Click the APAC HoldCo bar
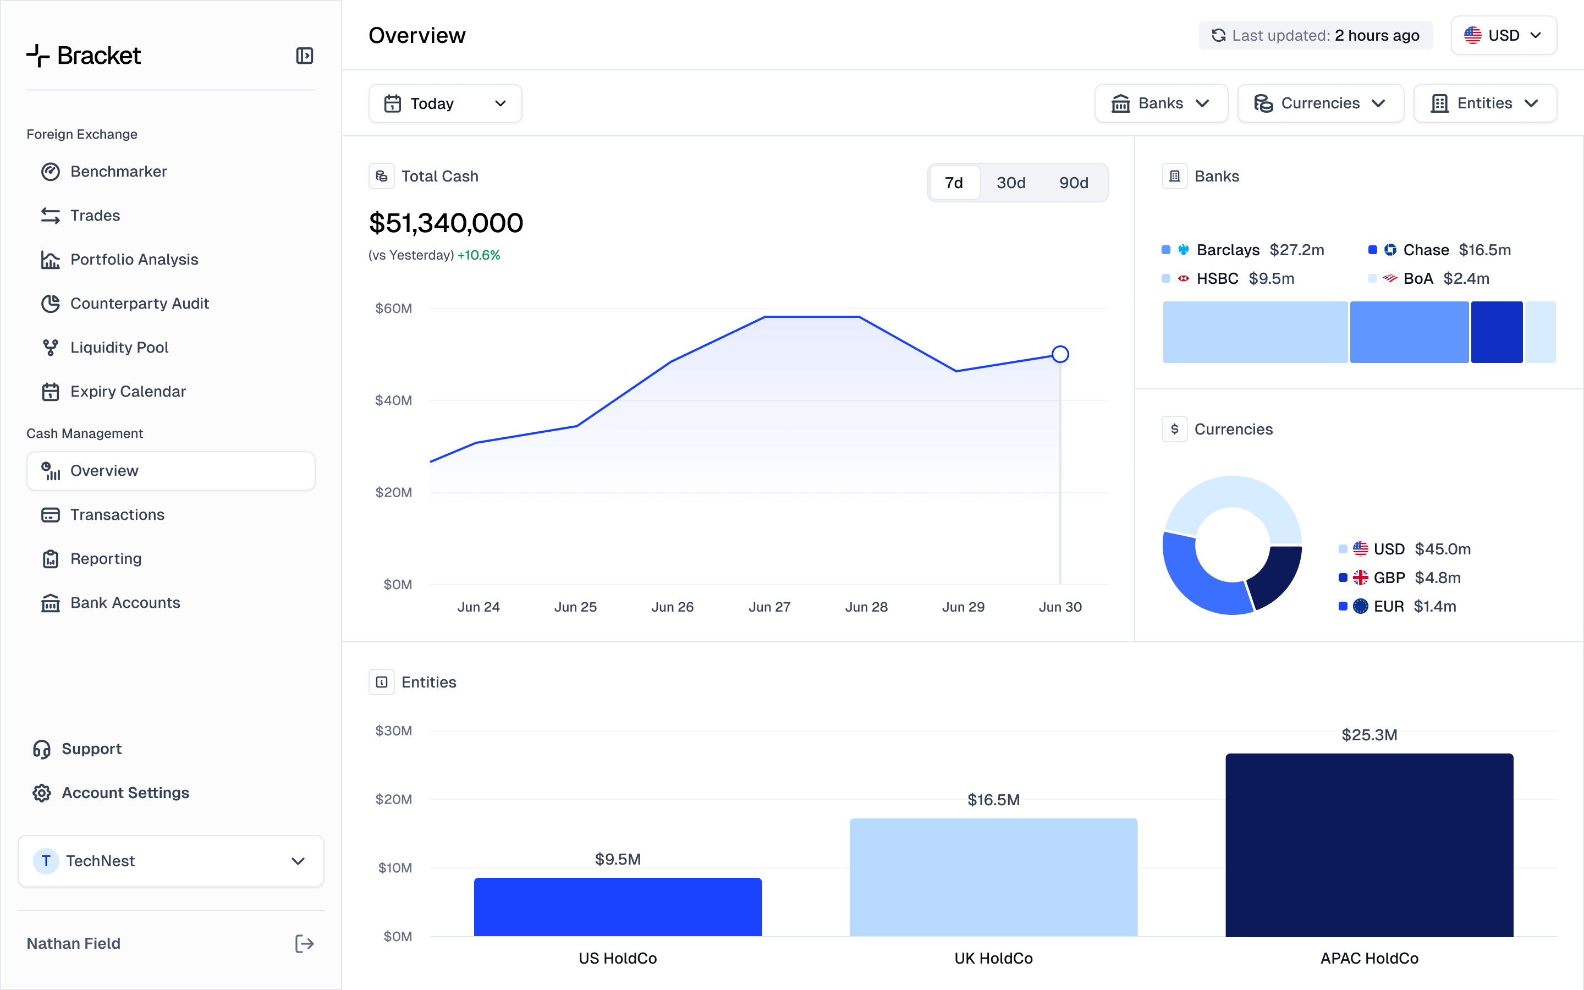This screenshot has height=990, width=1584. [x=1369, y=845]
